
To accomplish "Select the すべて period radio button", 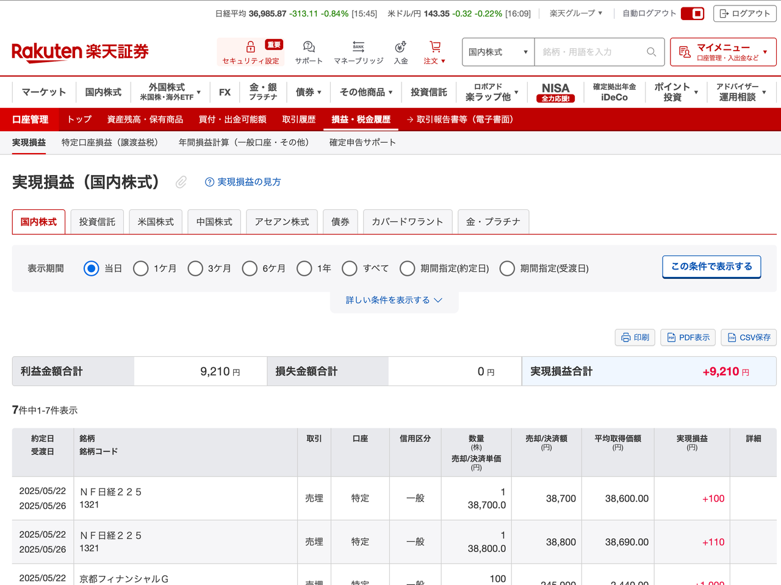I will point(350,268).
